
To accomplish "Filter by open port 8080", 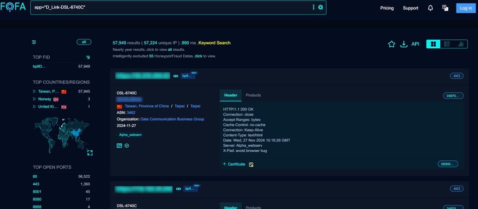I will coord(37,199).
